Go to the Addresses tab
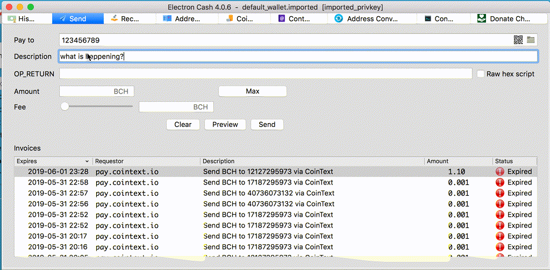Screen dimensions: 550x270 pos(187,19)
